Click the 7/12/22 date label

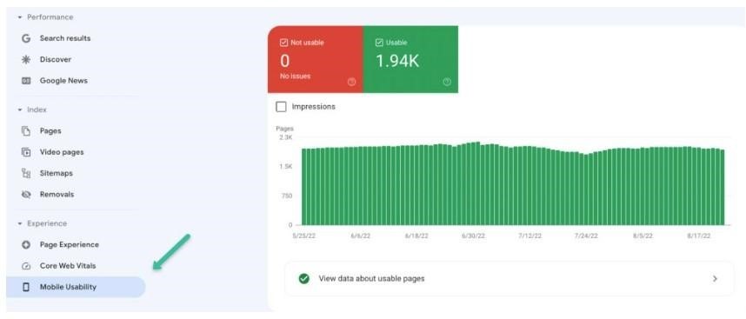tap(530, 236)
